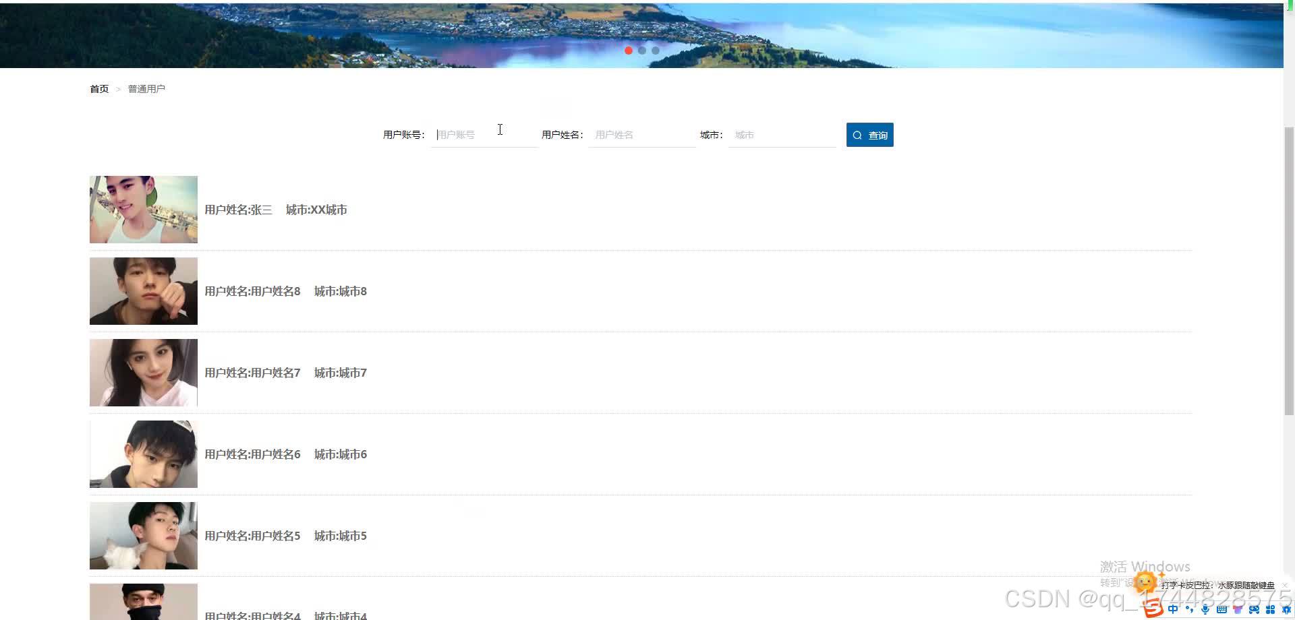Click the 查询 search button

[870, 135]
